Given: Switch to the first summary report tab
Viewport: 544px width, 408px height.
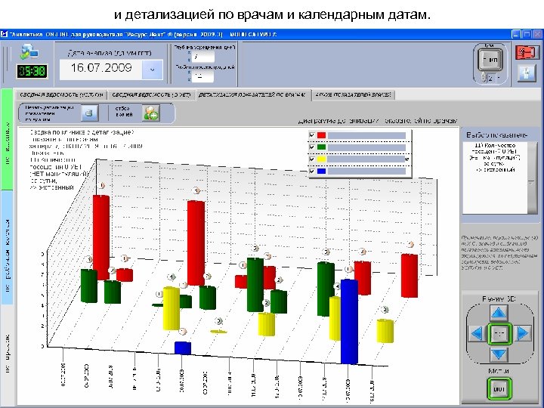Looking at the screenshot, I should click(61, 94).
